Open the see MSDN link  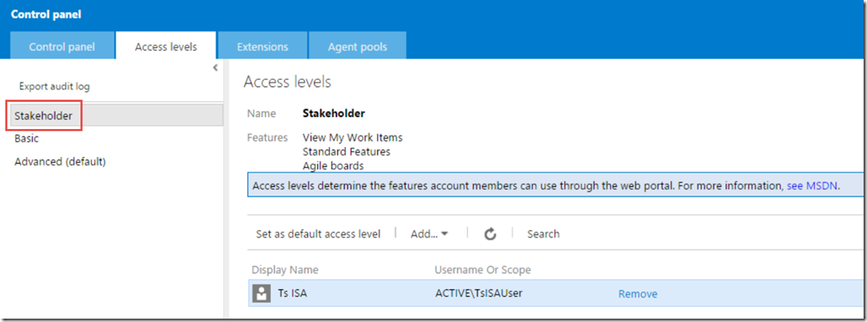tap(812, 186)
